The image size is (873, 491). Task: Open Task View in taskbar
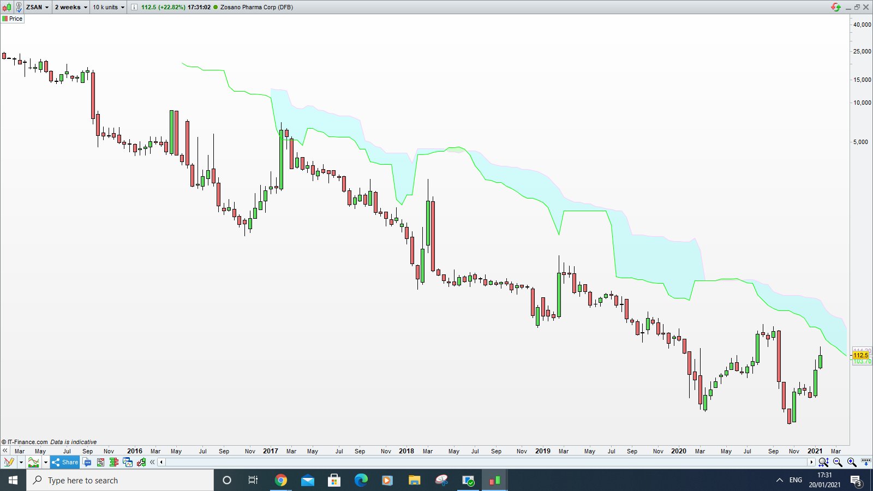pos(253,480)
